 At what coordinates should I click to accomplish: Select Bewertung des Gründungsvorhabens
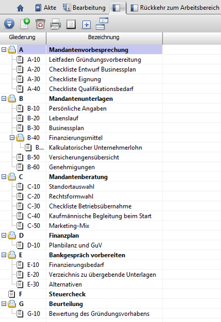click(x=99, y=314)
